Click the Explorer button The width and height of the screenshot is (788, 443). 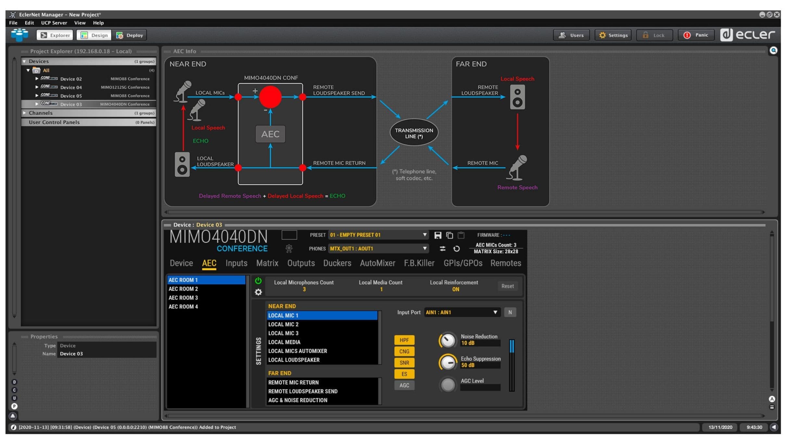pos(55,35)
